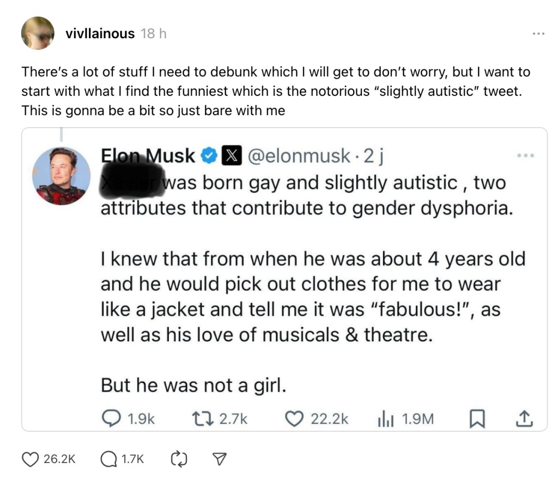Click the @elonmusk handle

[x=299, y=157]
